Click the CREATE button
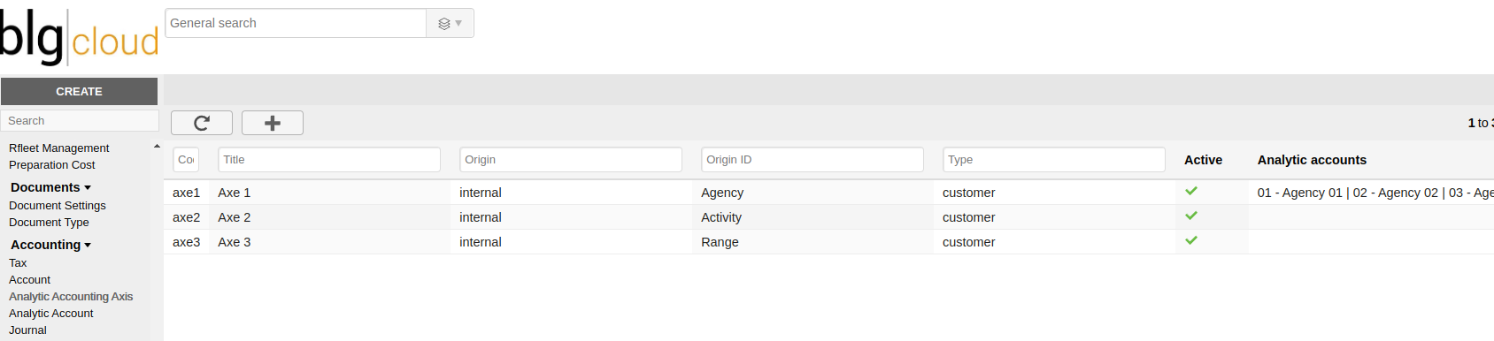The height and width of the screenshot is (341, 1494). pos(79,91)
